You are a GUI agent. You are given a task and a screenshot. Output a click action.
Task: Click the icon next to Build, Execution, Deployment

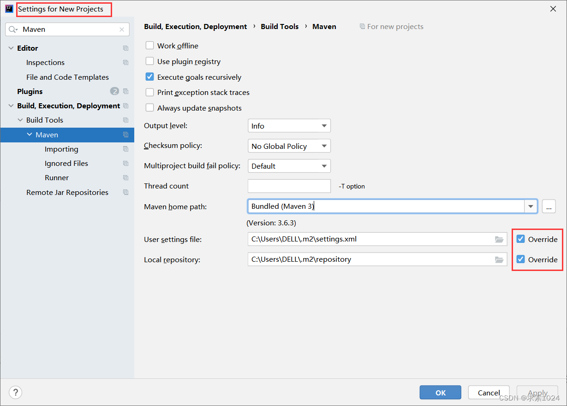(x=125, y=106)
